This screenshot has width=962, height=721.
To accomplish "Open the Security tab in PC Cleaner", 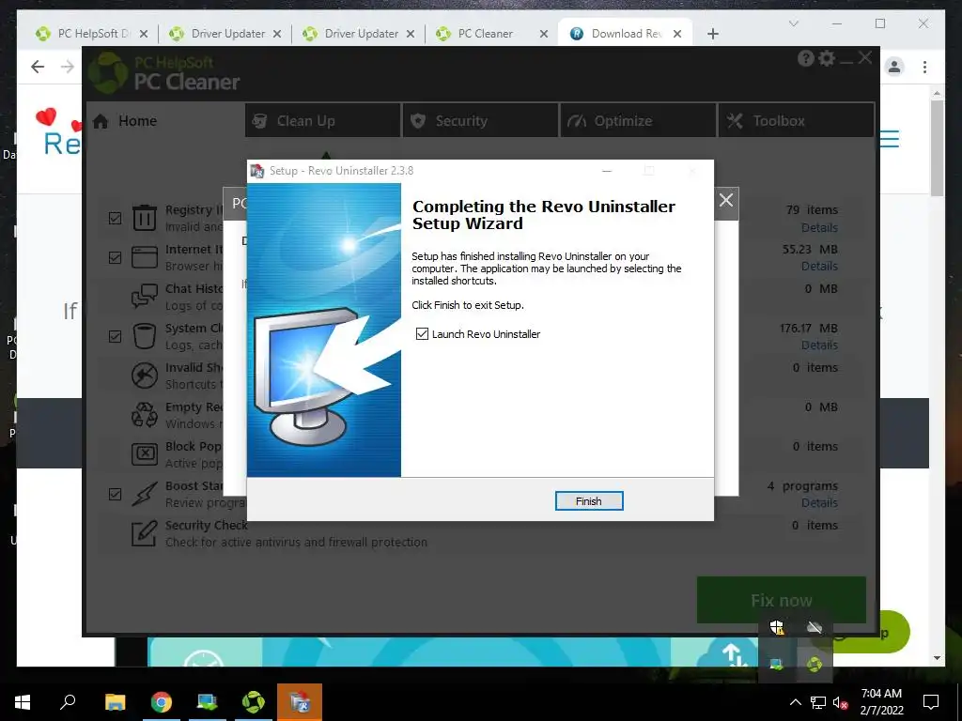I will tap(480, 121).
